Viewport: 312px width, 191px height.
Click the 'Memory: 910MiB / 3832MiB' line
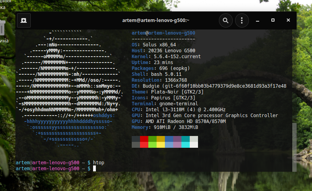coord(165,127)
